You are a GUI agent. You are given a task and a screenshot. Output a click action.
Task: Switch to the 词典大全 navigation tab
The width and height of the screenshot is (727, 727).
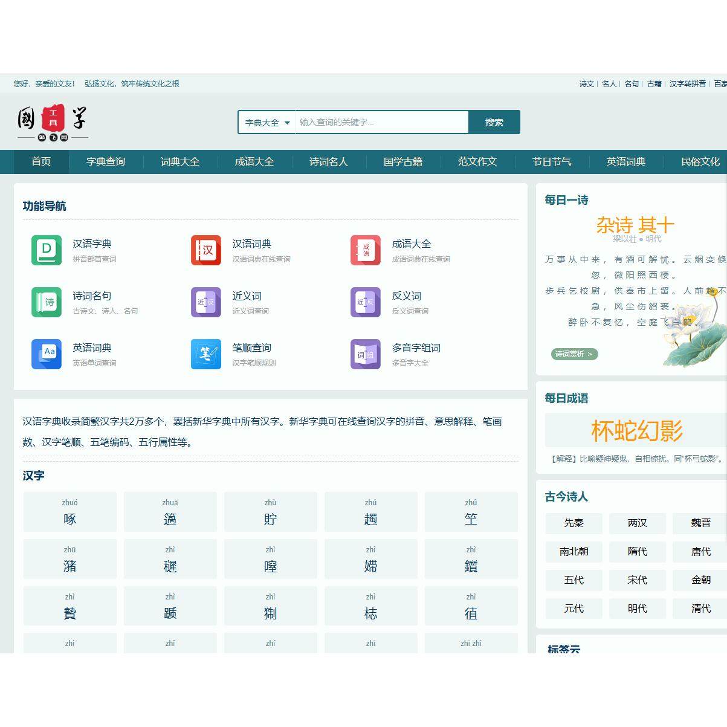[x=179, y=162]
